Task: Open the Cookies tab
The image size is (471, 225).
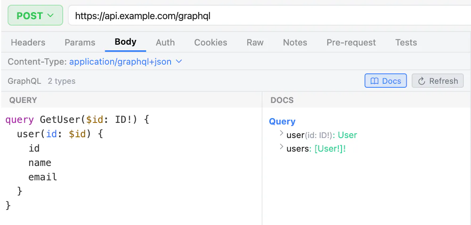Action: tap(211, 42)
